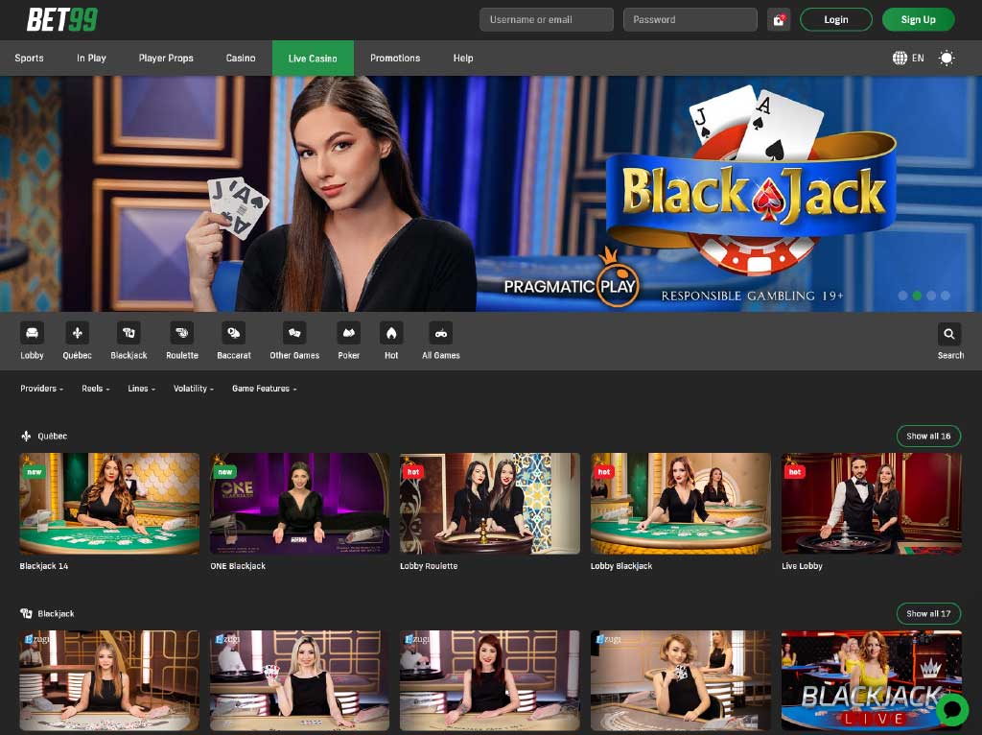982x735 pixels.
Task: Click the Login button
Action: click(x=836, y=19)
